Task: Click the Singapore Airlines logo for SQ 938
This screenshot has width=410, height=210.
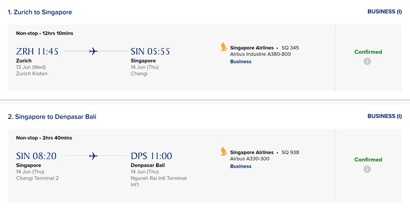Action: [224, 151]
